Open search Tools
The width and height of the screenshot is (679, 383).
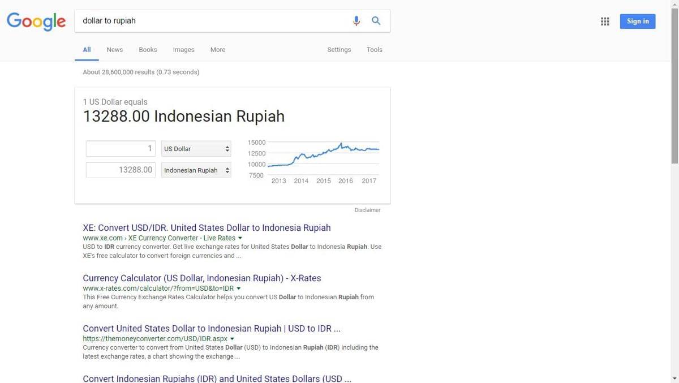[374, 50]
